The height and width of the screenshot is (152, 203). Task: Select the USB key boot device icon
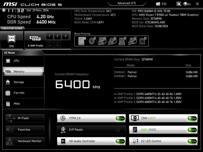tap(122, 41)
